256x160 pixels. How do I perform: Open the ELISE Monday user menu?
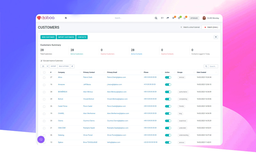(x=211, y=18)
